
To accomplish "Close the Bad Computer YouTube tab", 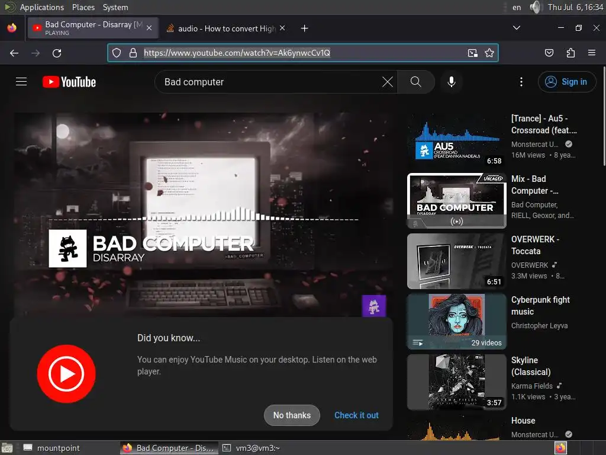I will (149, 28).
